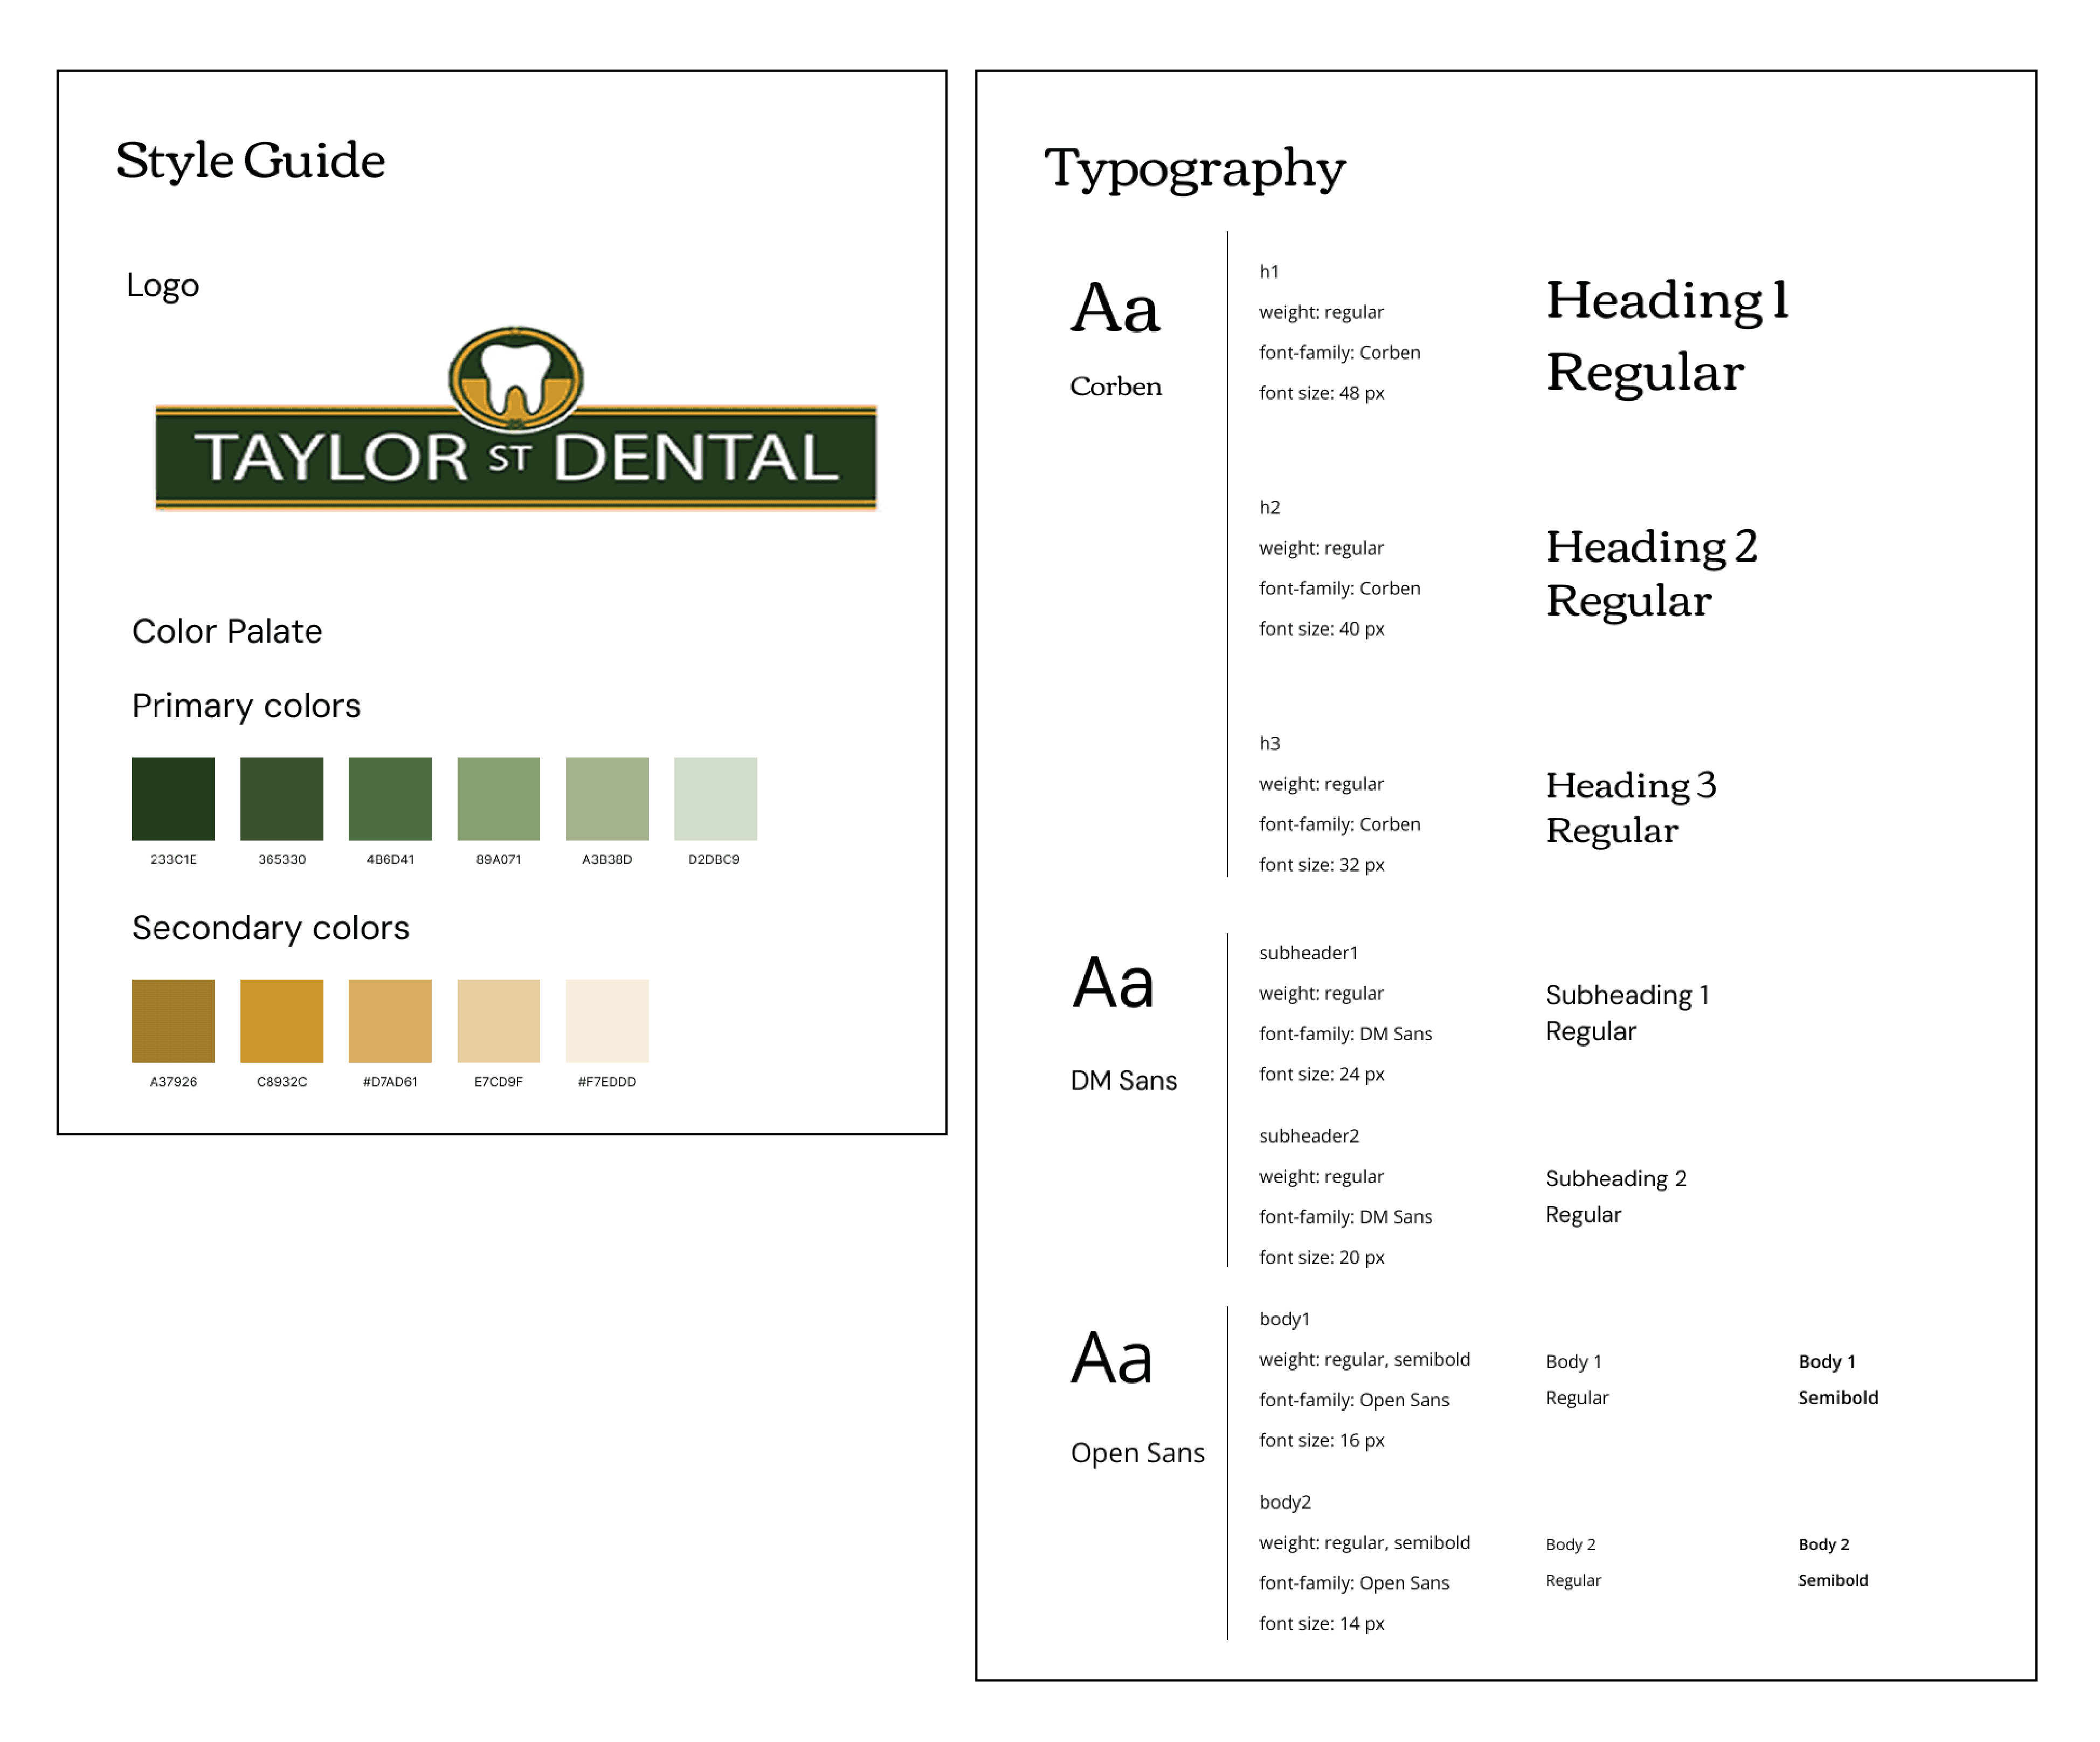This screenshot has height=1742, width=2100.
Task: Pick the C8932C gold swatch
Action: coord(282,1020)
